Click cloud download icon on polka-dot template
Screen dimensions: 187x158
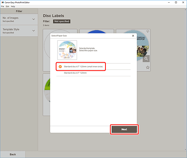tap(148, 31)
